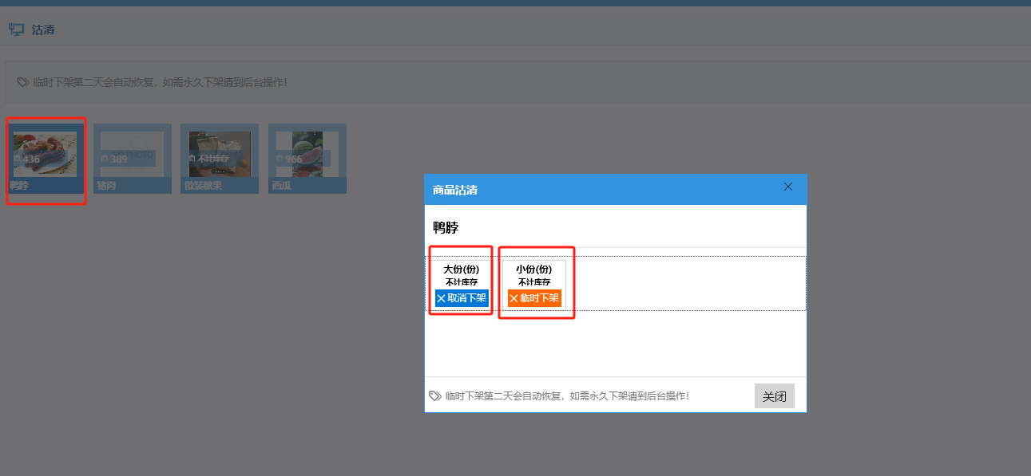Click the 商品沽清 dialog title bar text

455,190
